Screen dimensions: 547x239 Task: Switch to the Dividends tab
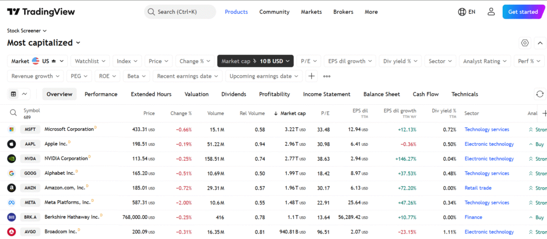[x=233, y=94]
